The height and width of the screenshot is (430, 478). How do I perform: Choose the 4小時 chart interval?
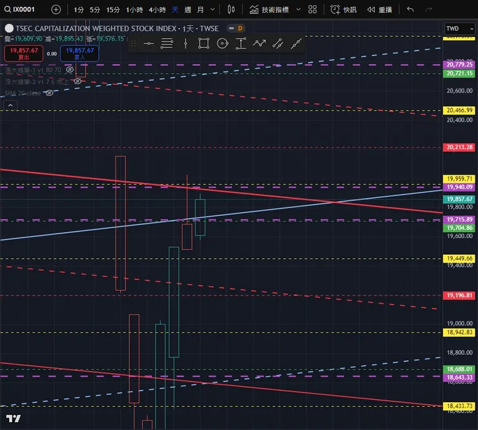157,10
